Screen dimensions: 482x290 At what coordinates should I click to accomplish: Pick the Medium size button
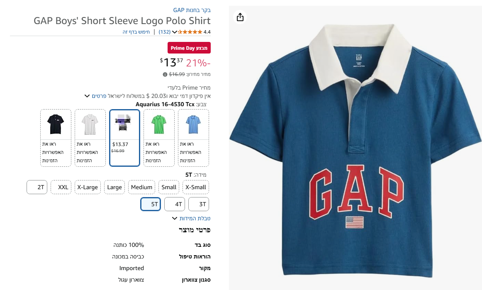click(x=141, y=187)
